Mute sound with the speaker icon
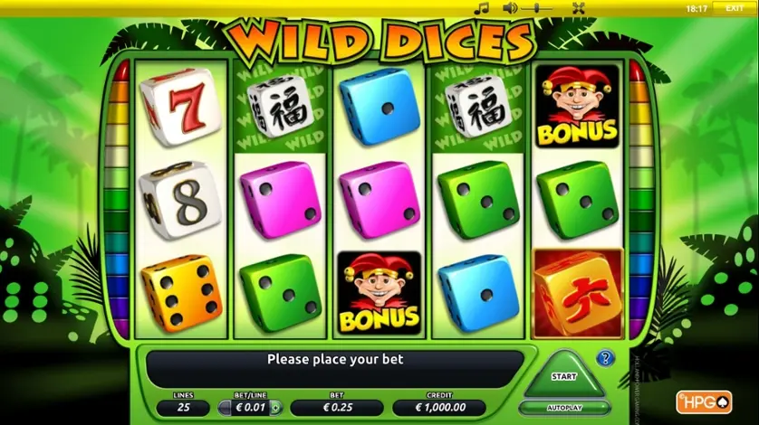759x425 pixels. tap(510, 8)
